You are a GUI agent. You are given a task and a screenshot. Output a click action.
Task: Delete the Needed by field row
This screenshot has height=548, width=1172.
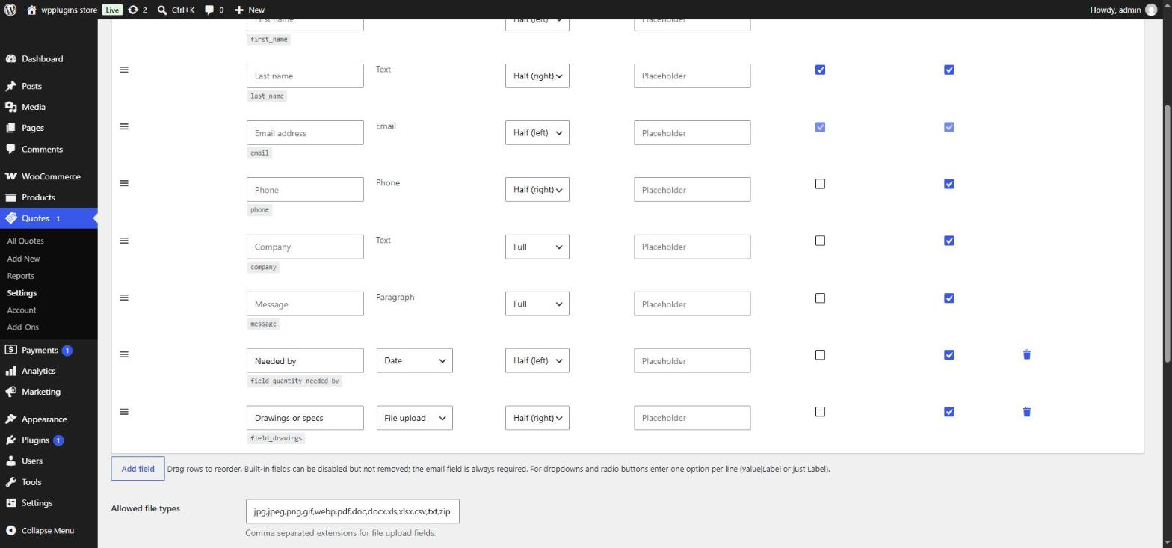click(1026, 354)
